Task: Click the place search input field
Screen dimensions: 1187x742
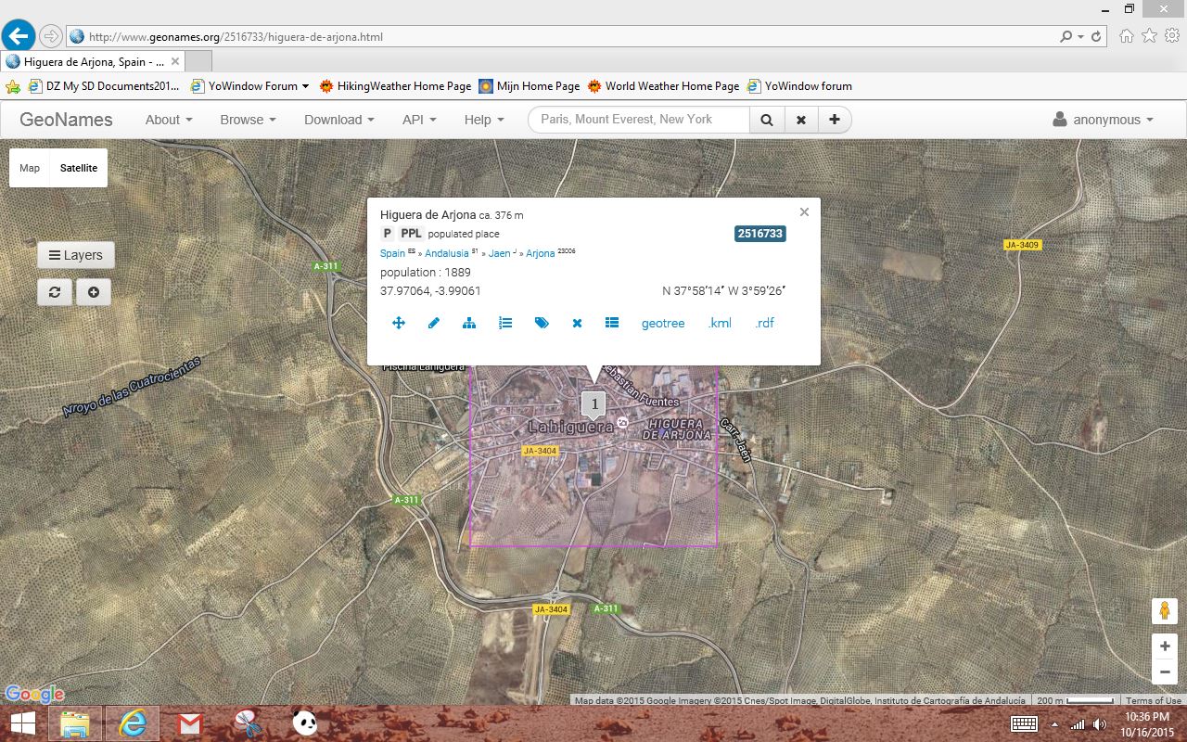Action: (x=638, y=120)
